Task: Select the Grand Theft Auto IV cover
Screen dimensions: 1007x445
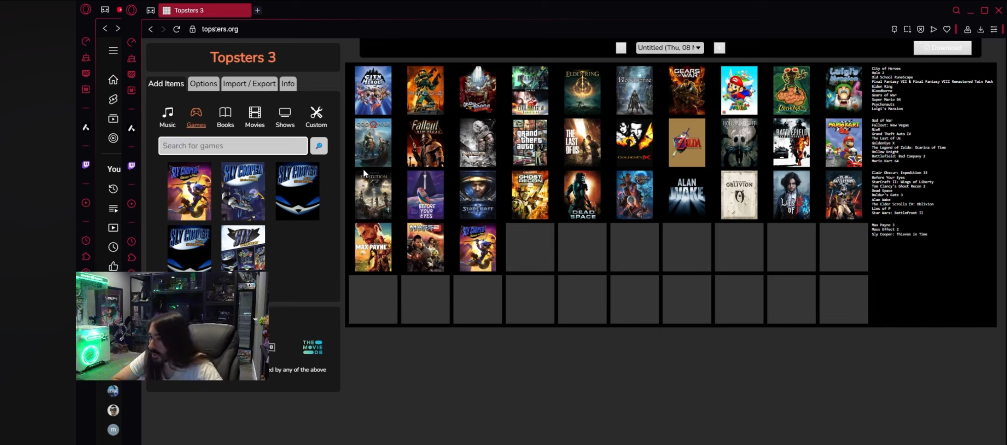Action: click(530, 142)
